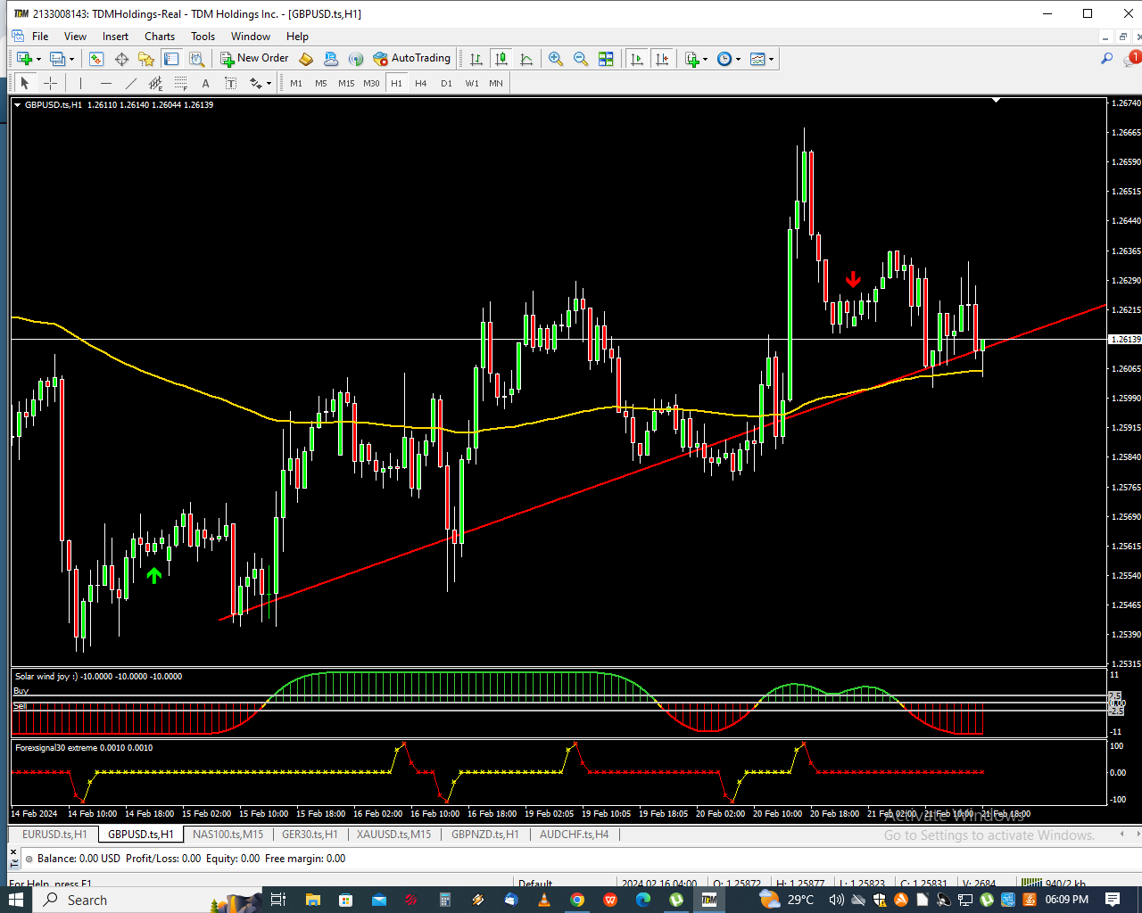Select the Crosshair tool

point(51,83)
